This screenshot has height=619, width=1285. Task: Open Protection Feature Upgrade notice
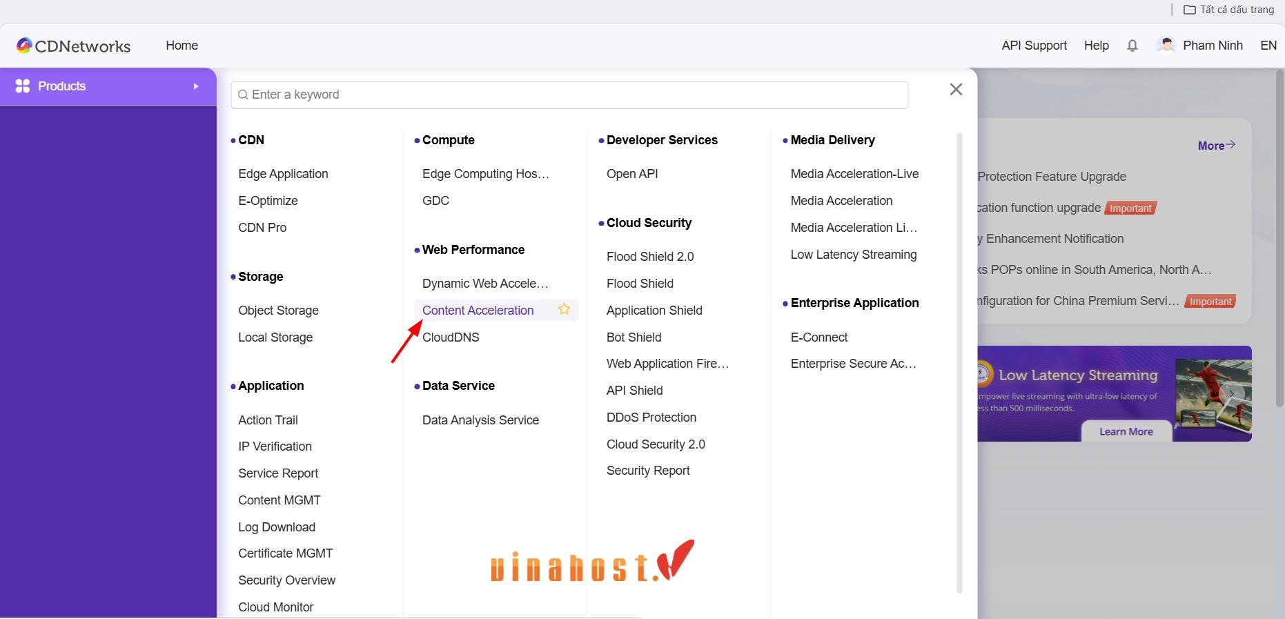point(1052,177)
